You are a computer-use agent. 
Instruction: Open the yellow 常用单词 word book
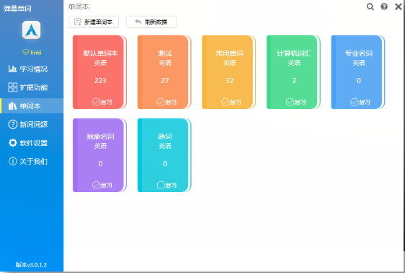click(x=228, y=72)
